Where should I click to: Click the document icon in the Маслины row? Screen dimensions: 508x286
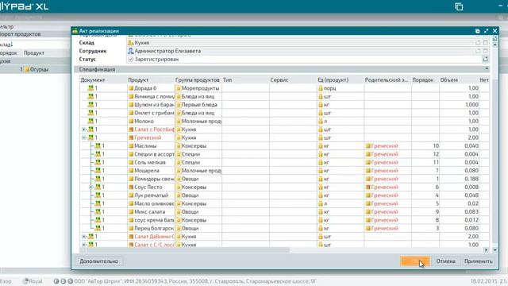coord(98,145)
